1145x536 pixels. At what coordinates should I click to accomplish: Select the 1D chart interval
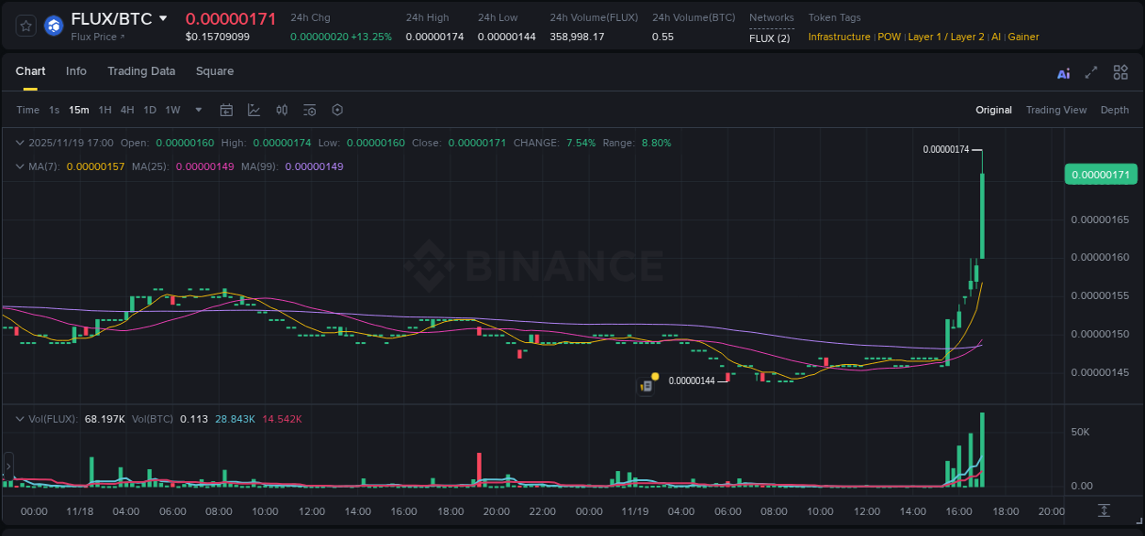[x=149, y=109]
